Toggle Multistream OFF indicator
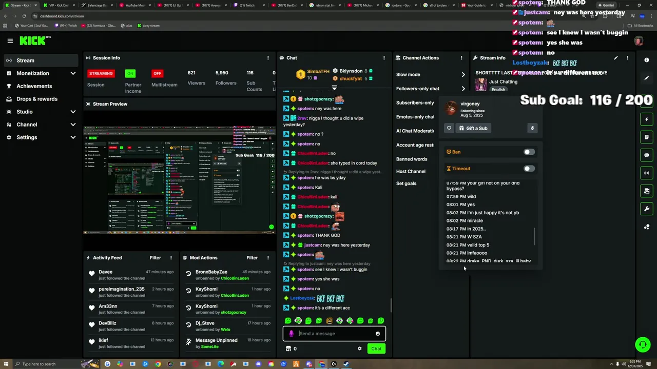This screenshot has width=657, height=369. tap(157, 73)
